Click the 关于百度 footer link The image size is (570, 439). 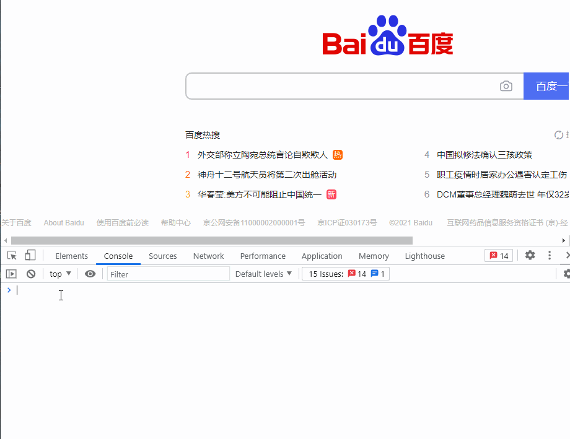16,222
